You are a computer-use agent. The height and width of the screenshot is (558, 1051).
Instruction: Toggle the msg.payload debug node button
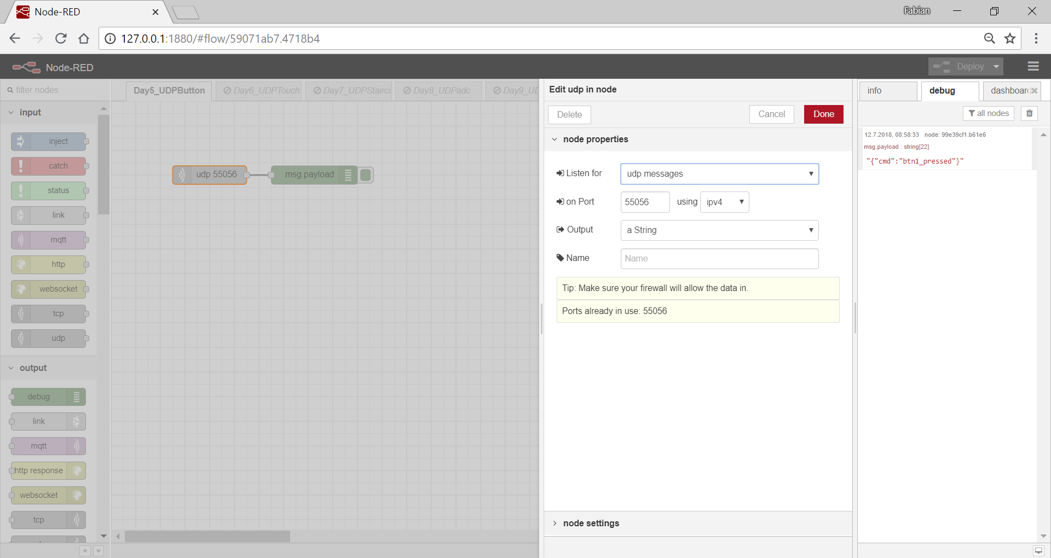[366, 175]
